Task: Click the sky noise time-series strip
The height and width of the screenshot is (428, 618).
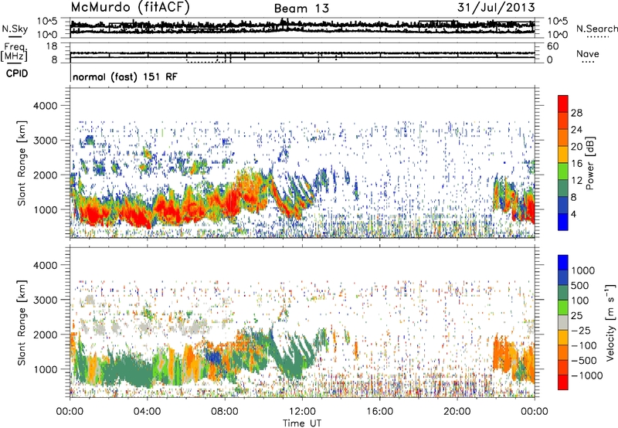Action: pyautogui.click(x=302, y=28)
